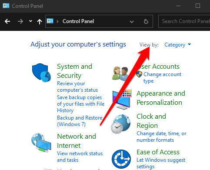Refresh the Control Panel view

[x=146, y=21]
